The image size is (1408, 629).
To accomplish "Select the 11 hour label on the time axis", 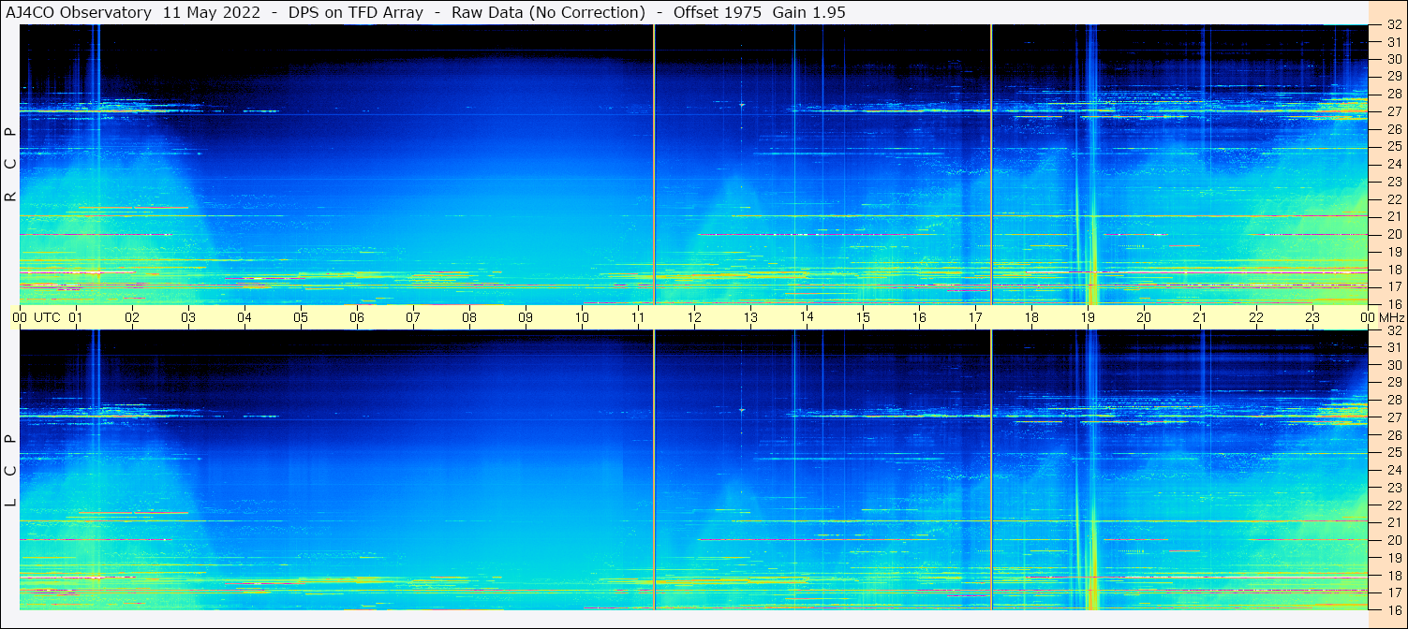I will click(x=638, y=317).
